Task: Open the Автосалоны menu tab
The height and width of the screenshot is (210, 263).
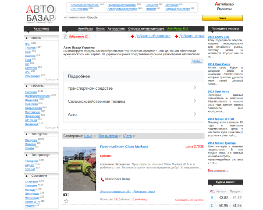Action: click(x=117, y=28)
